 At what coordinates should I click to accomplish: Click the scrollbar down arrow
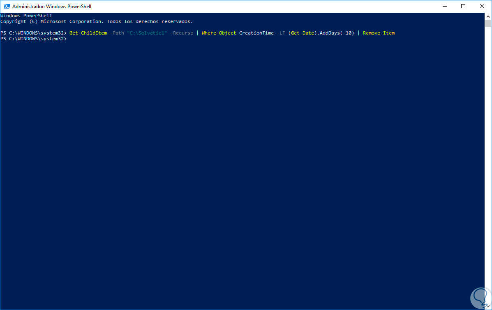pos(488,307)
